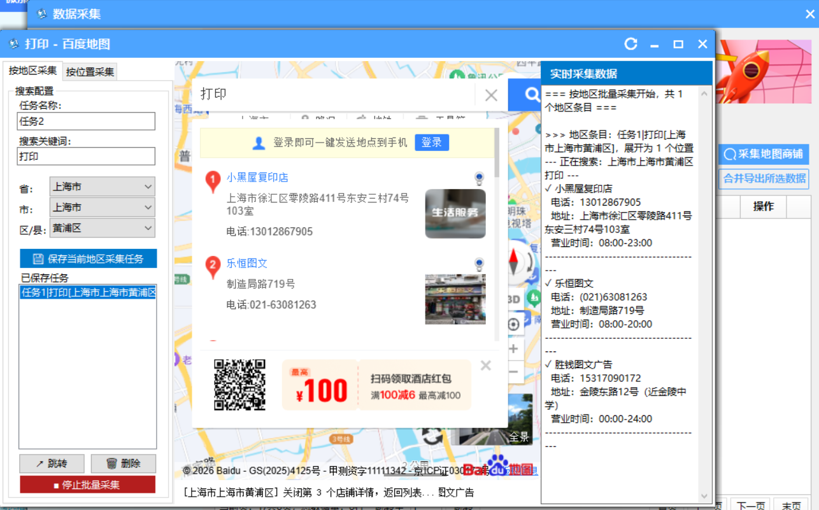819x510 pixels.
Task: Click the scroll up arrow of the 实时采集数据 panel
Action: (704, 94)
